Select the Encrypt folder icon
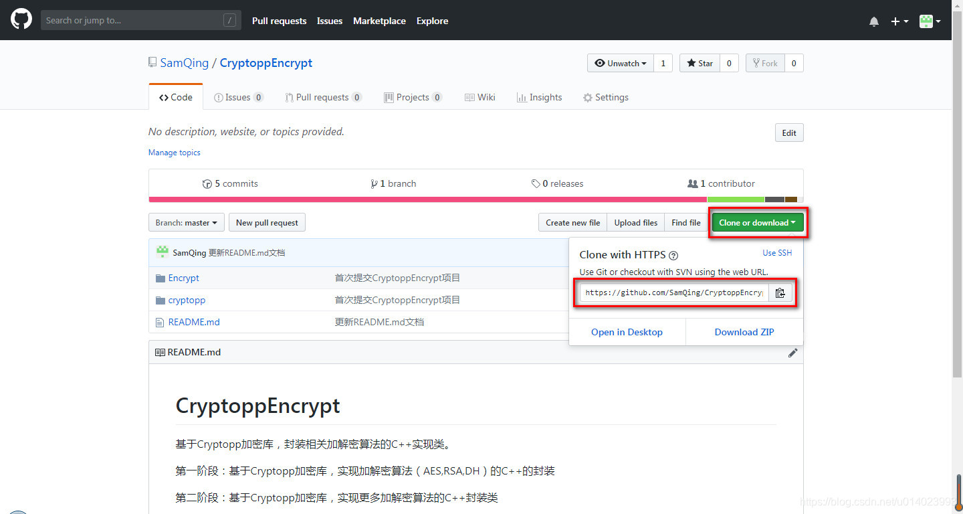The height and width of the screenshot is (514, 963). click(x=160, y=278)
